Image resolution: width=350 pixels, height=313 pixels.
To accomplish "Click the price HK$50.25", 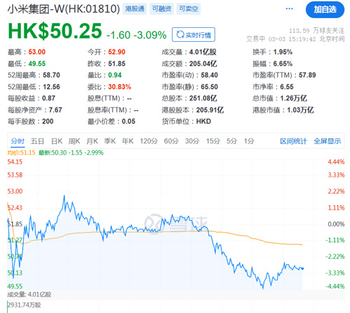I will tap(55, 31).
